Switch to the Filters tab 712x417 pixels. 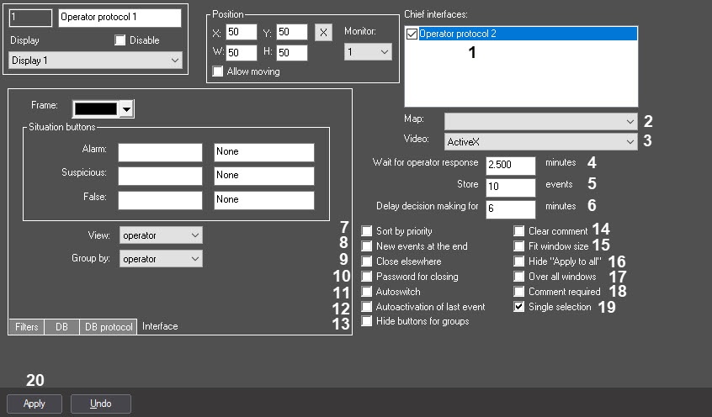coord(26,326)
